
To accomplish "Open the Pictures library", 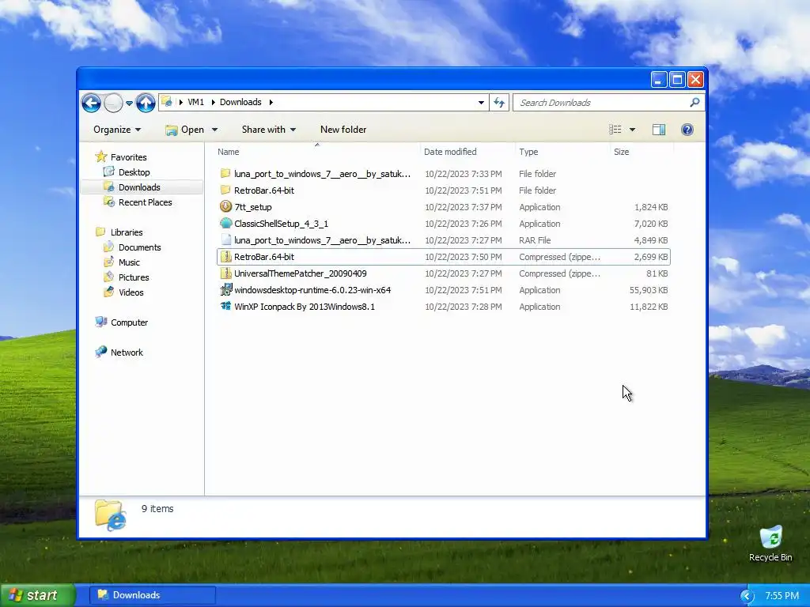I will tap(134, 277).
